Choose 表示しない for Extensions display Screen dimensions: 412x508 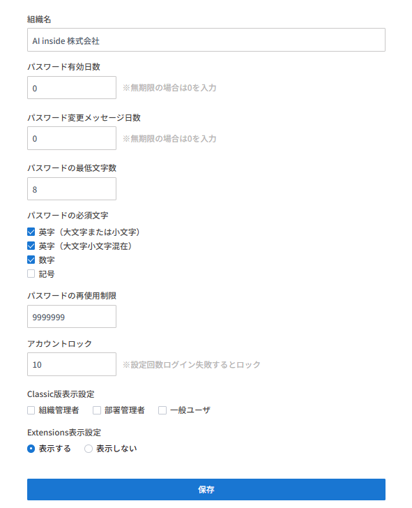coord(89,449)
